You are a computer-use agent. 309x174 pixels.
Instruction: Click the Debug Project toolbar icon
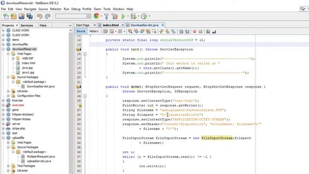[133, 16]
